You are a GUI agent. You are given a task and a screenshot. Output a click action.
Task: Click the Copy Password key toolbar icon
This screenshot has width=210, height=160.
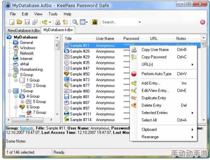[65, 22]
